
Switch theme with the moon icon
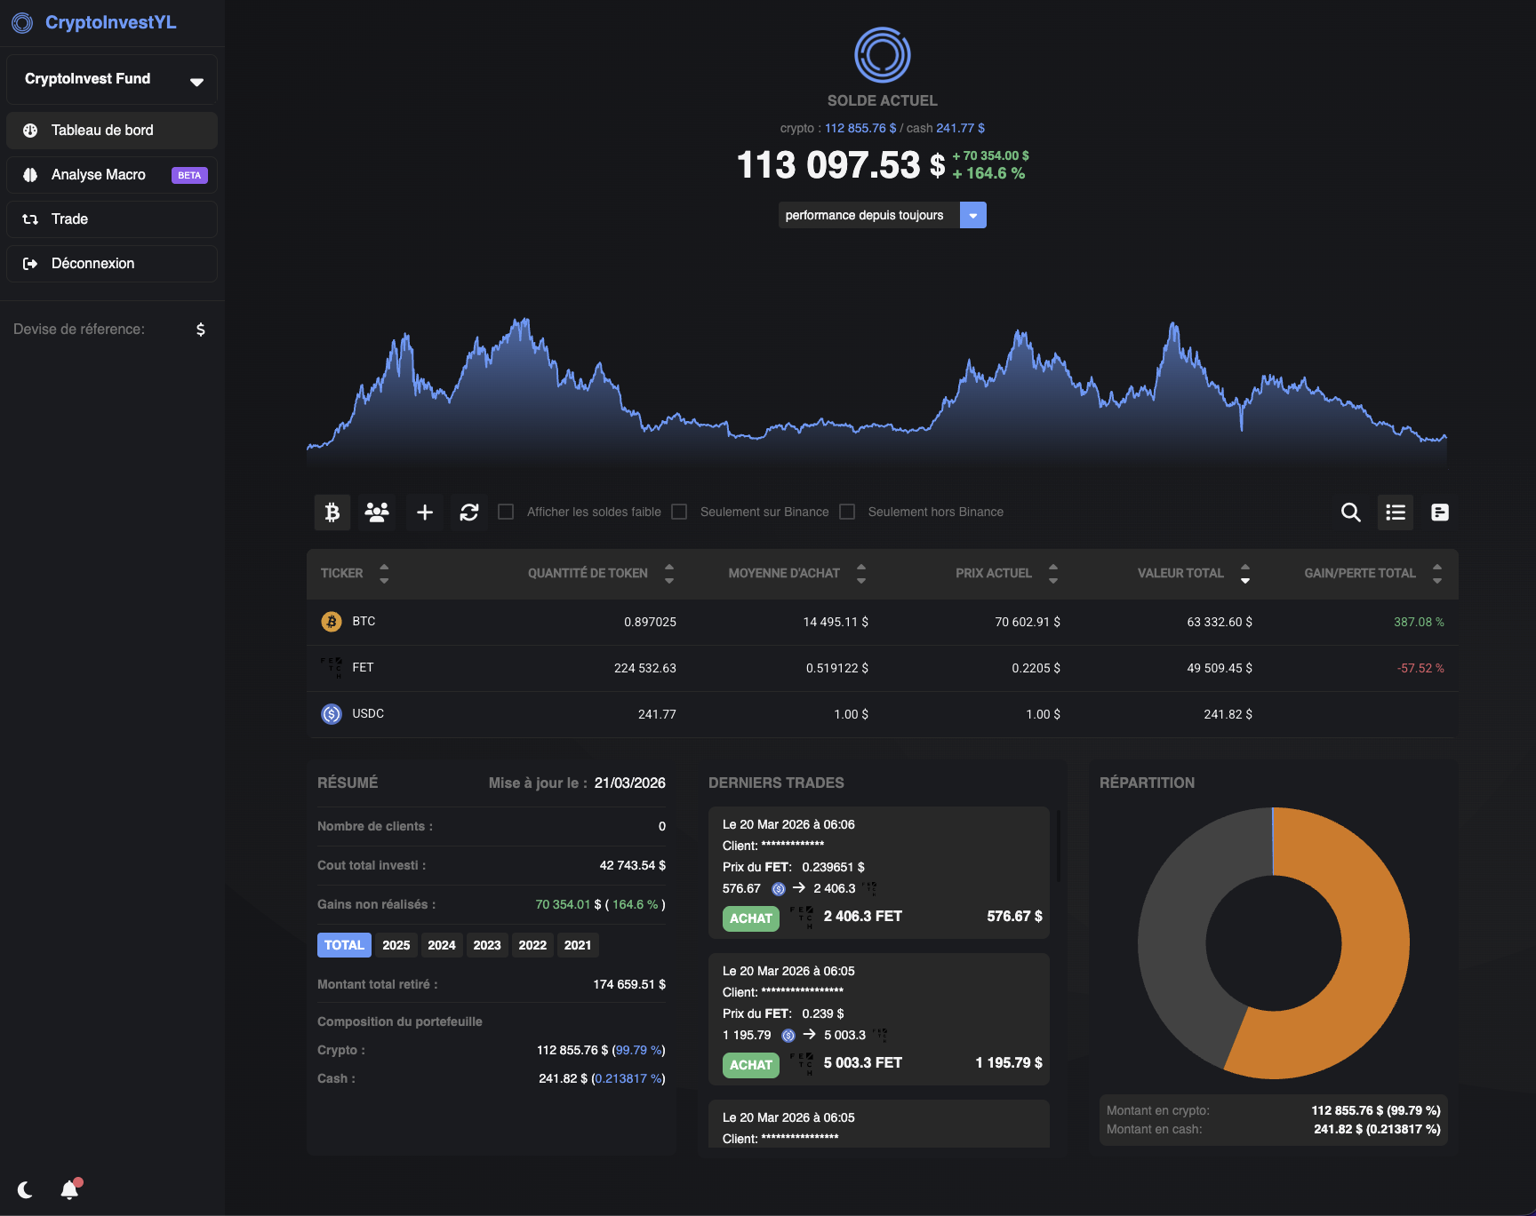click(26, 1188)
